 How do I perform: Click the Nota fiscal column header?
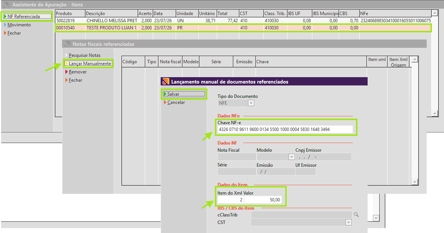tap(170, 62)
